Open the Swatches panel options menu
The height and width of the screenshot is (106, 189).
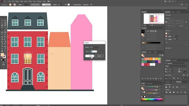coord(163,52)
